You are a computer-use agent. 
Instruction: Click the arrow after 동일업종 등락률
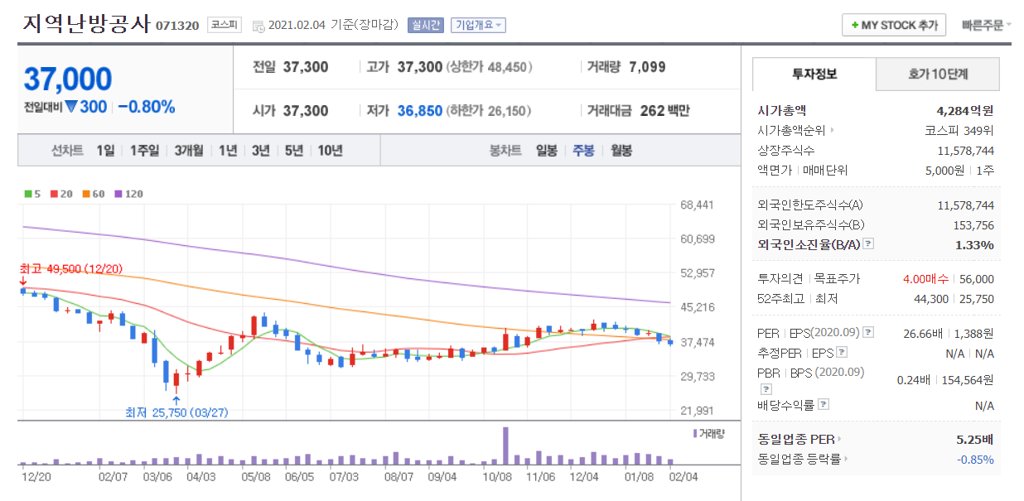(x=846, y=459)
